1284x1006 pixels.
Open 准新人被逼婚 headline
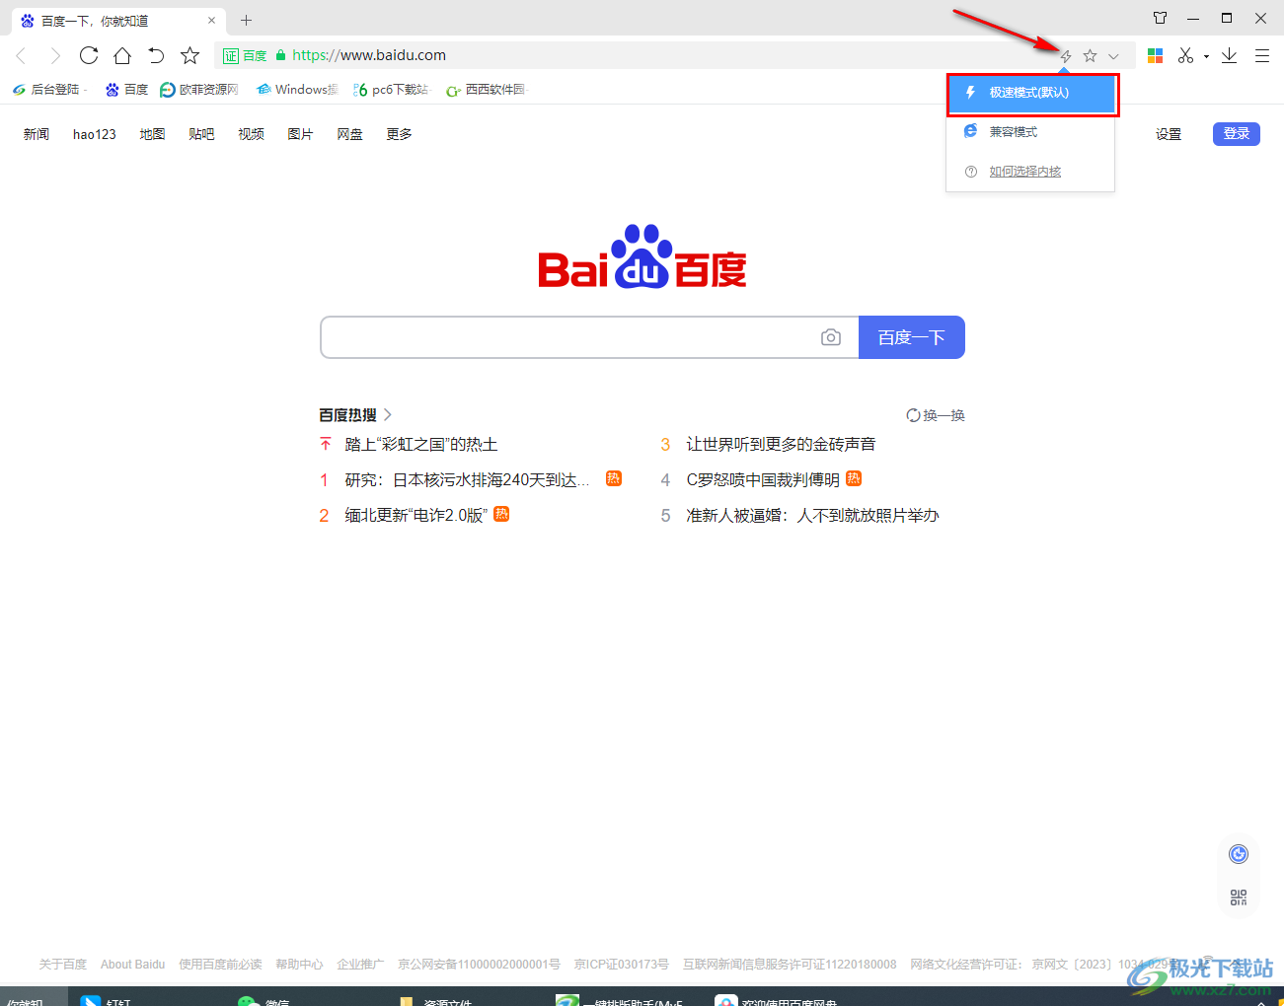click(x=812, y=516)
